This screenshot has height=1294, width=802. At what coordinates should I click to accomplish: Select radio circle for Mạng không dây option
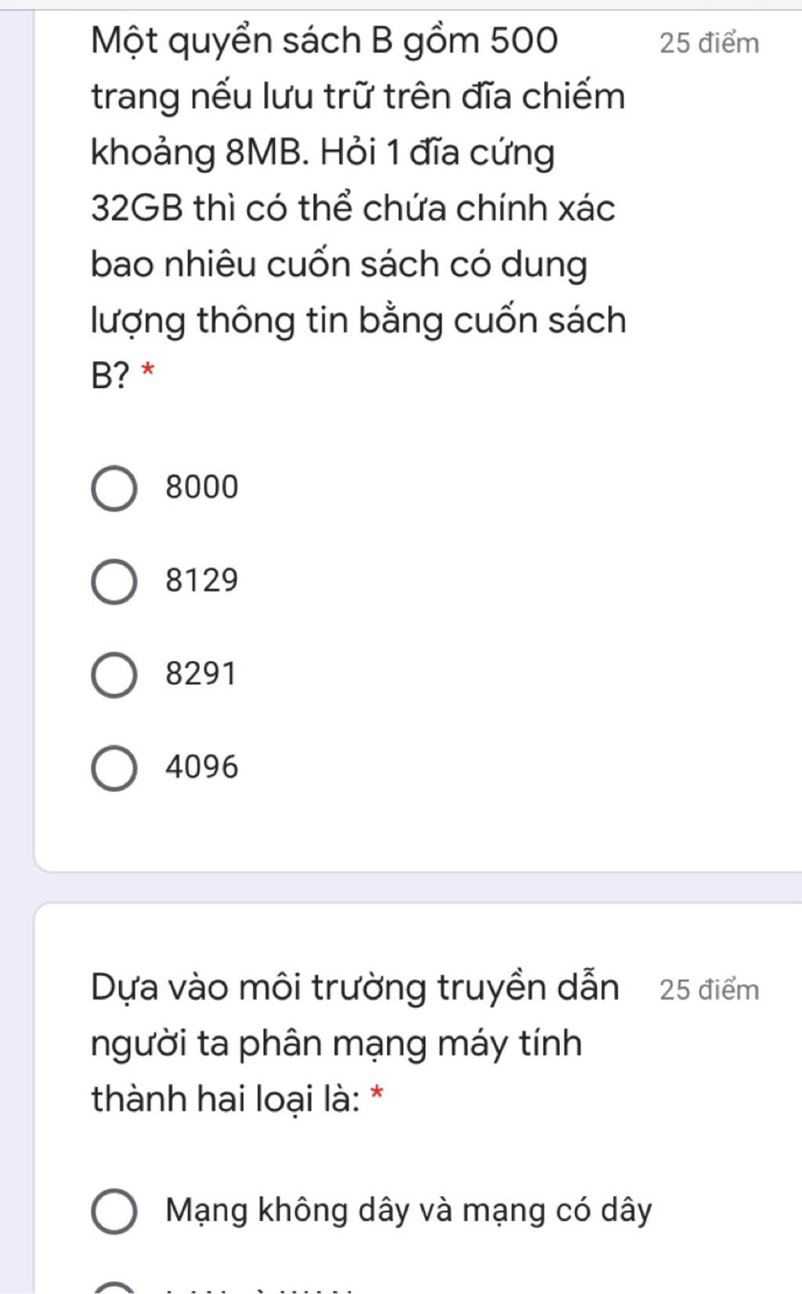tap(114, 1212)
